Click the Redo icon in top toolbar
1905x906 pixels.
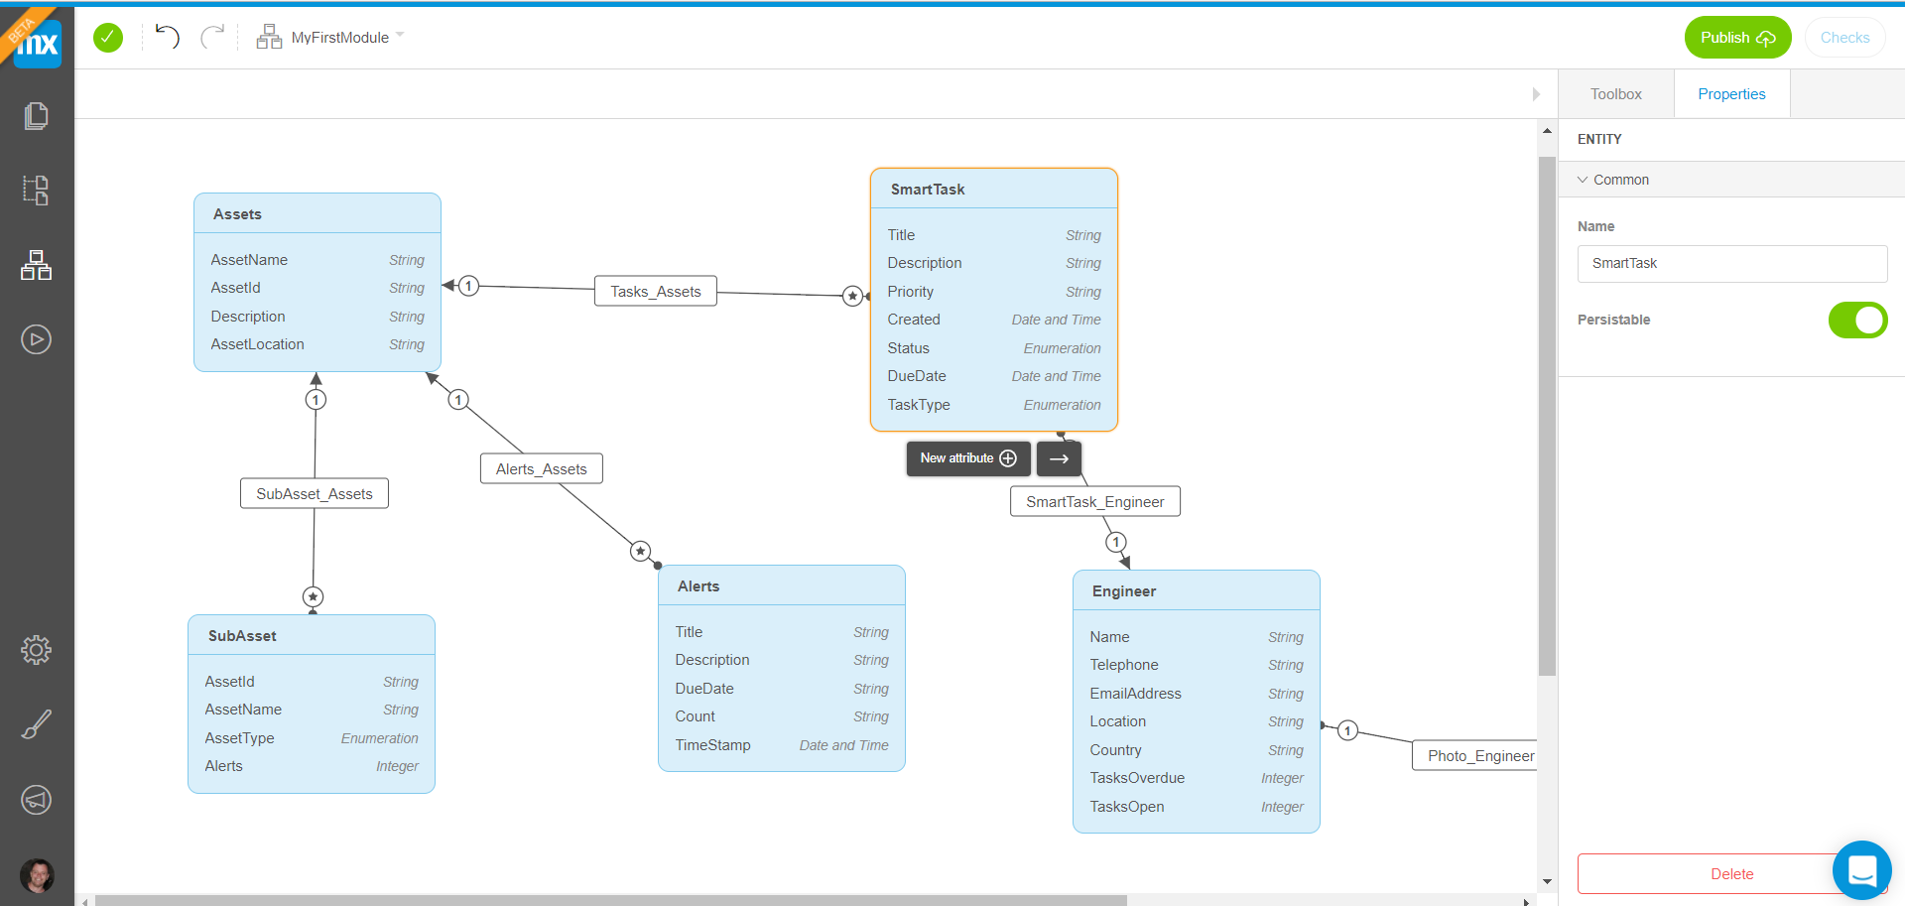coord(214,37)
